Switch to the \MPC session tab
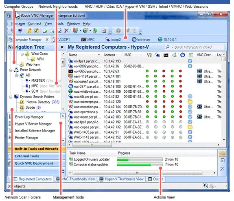The width and height of the screenshot is (234, 201). 88,40
